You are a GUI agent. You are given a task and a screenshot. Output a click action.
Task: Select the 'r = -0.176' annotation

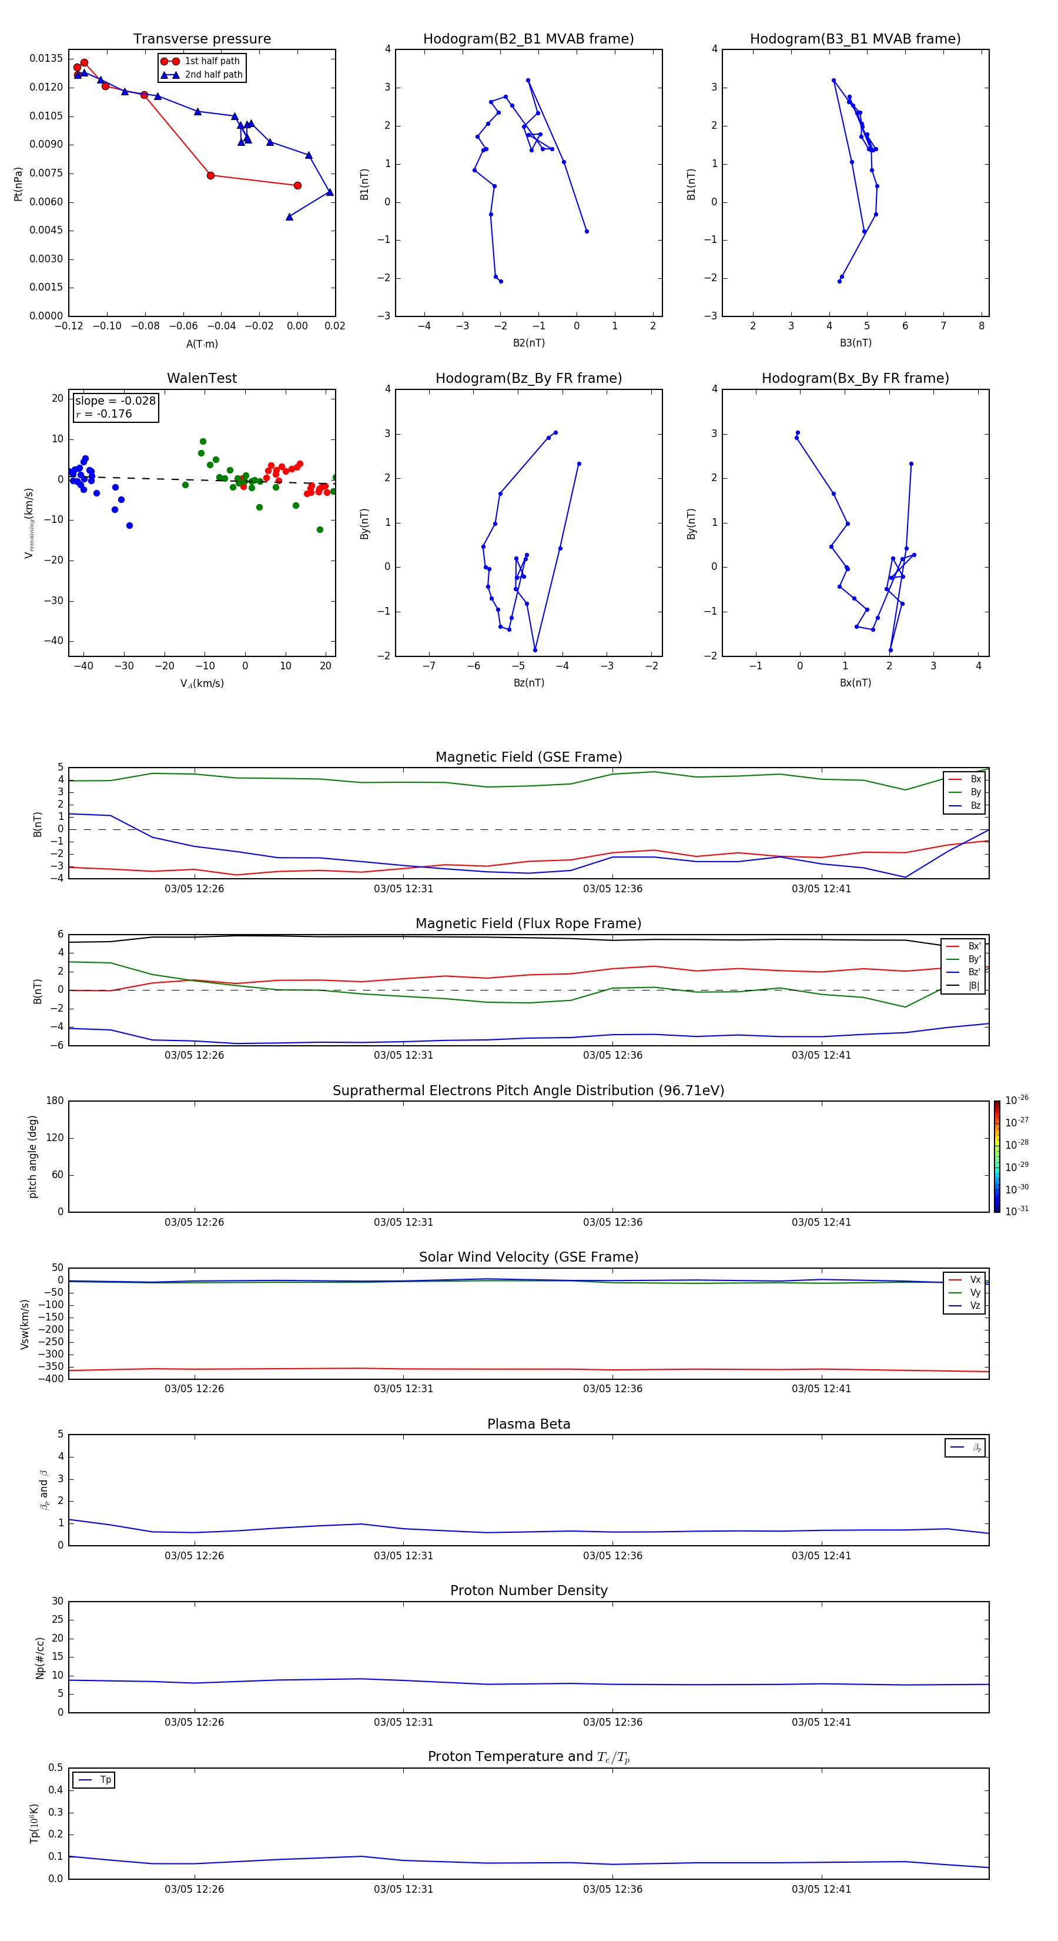tap(104, 413)
